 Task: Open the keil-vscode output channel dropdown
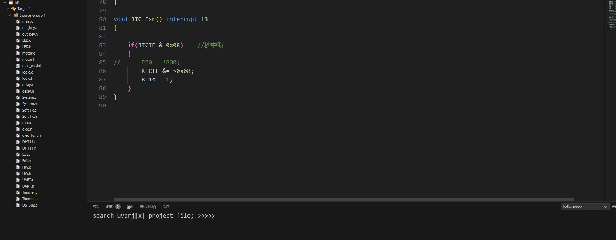tap(585, 207)
